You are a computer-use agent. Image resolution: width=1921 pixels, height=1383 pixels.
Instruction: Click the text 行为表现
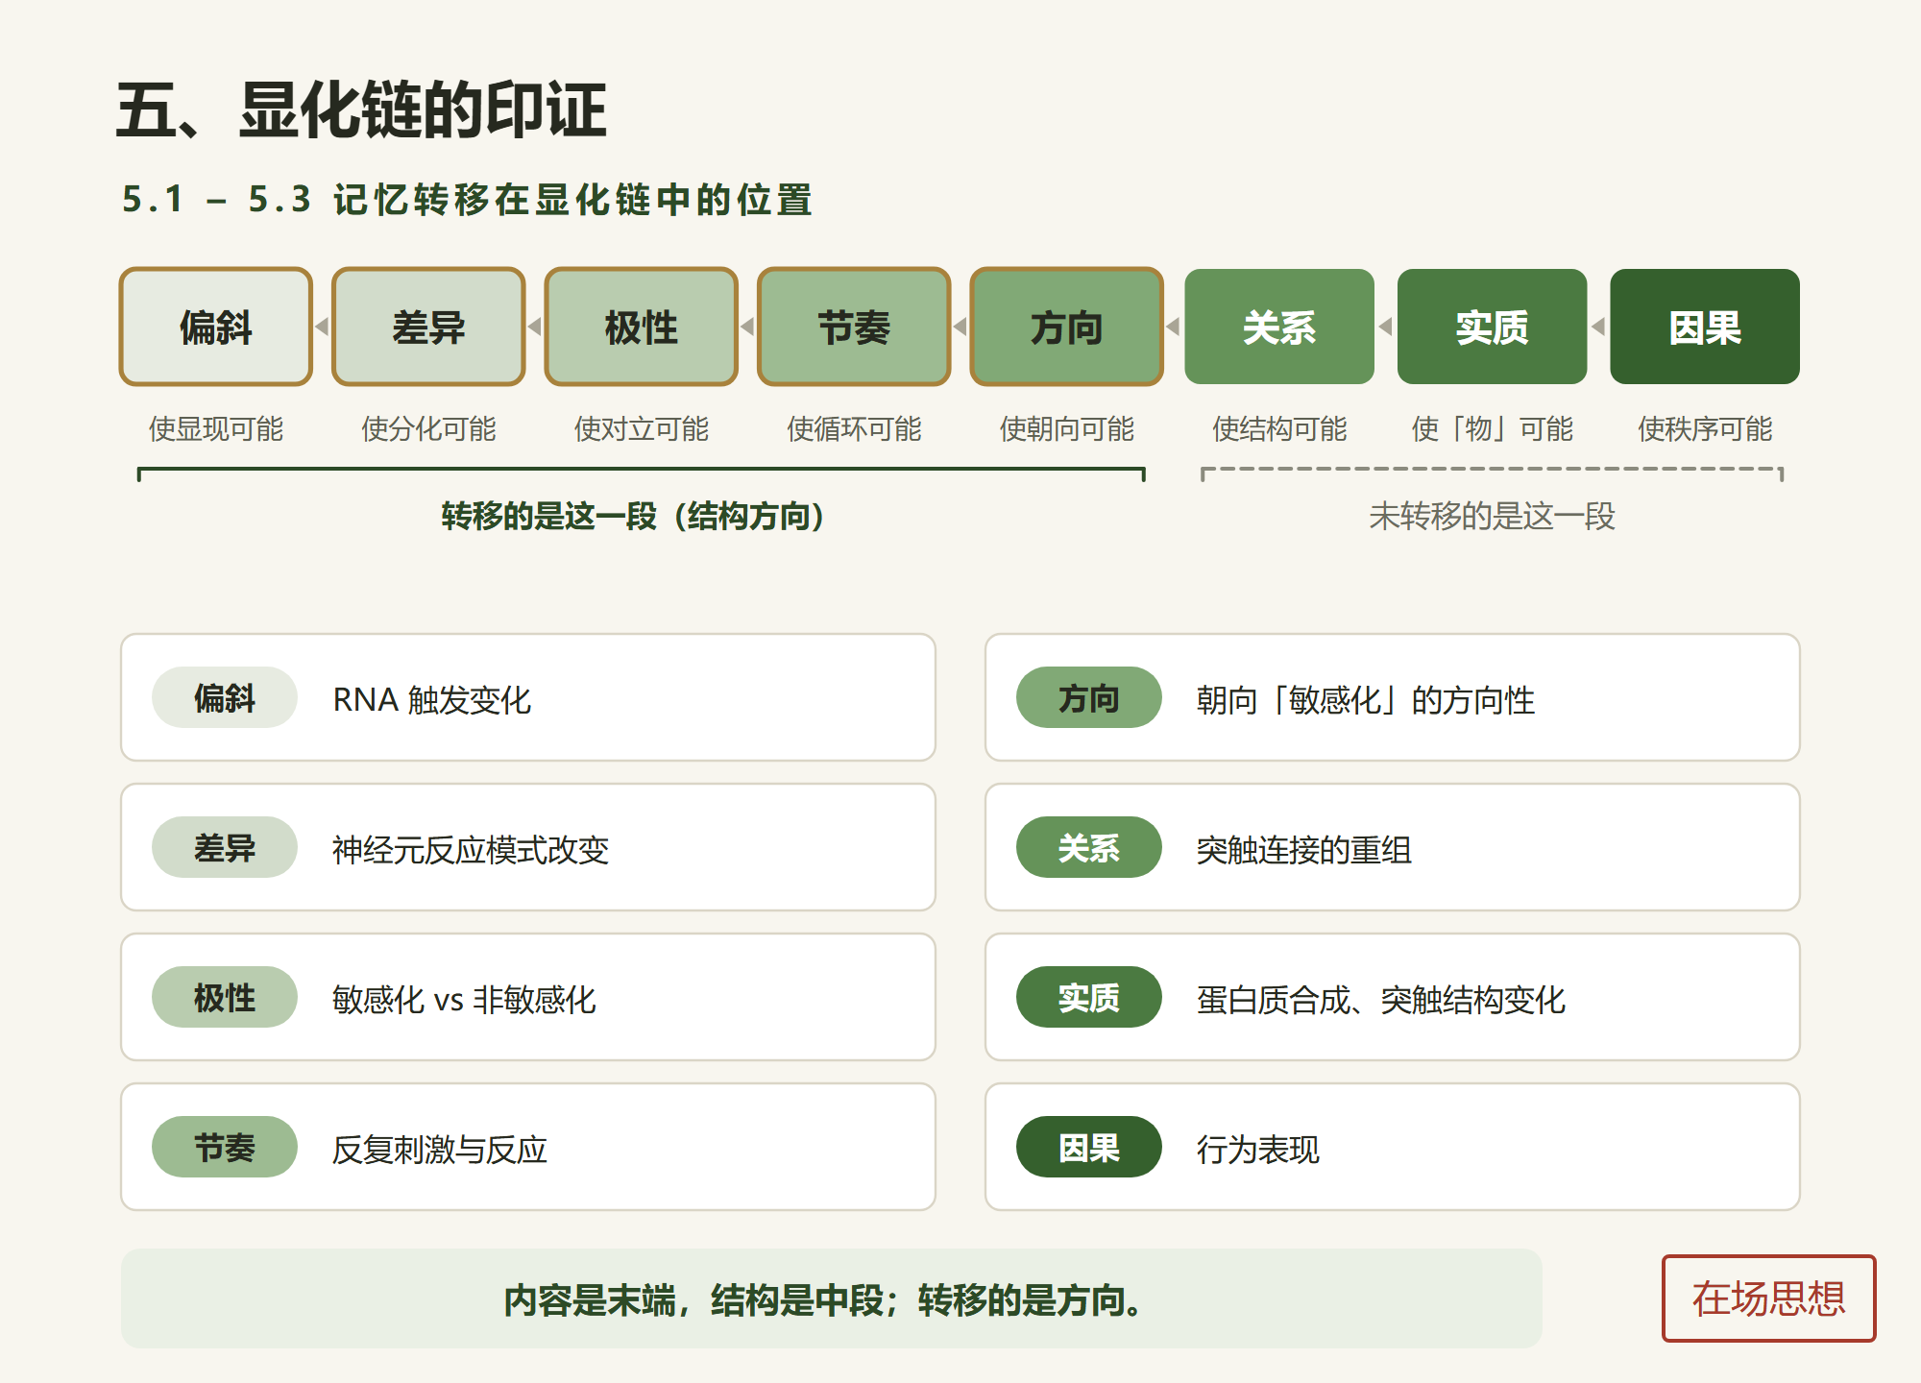point(1257,1149)
